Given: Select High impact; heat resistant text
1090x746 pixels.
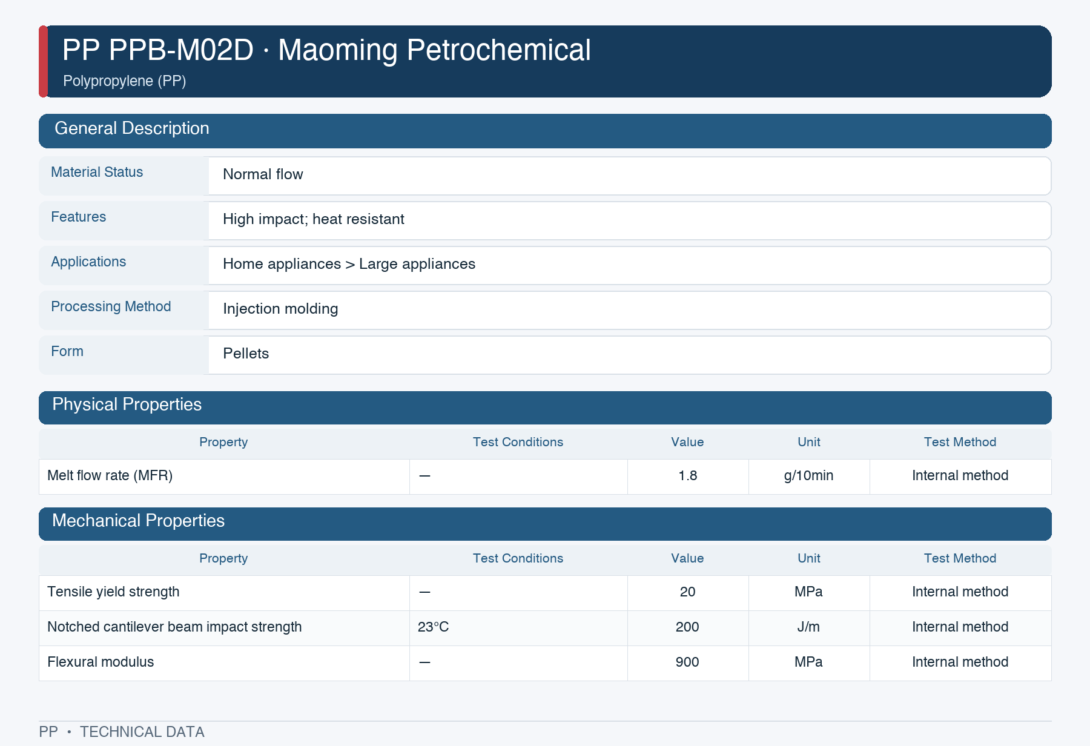Looking at the screenshot, I should pyautogui.click(x=313, y=219).
